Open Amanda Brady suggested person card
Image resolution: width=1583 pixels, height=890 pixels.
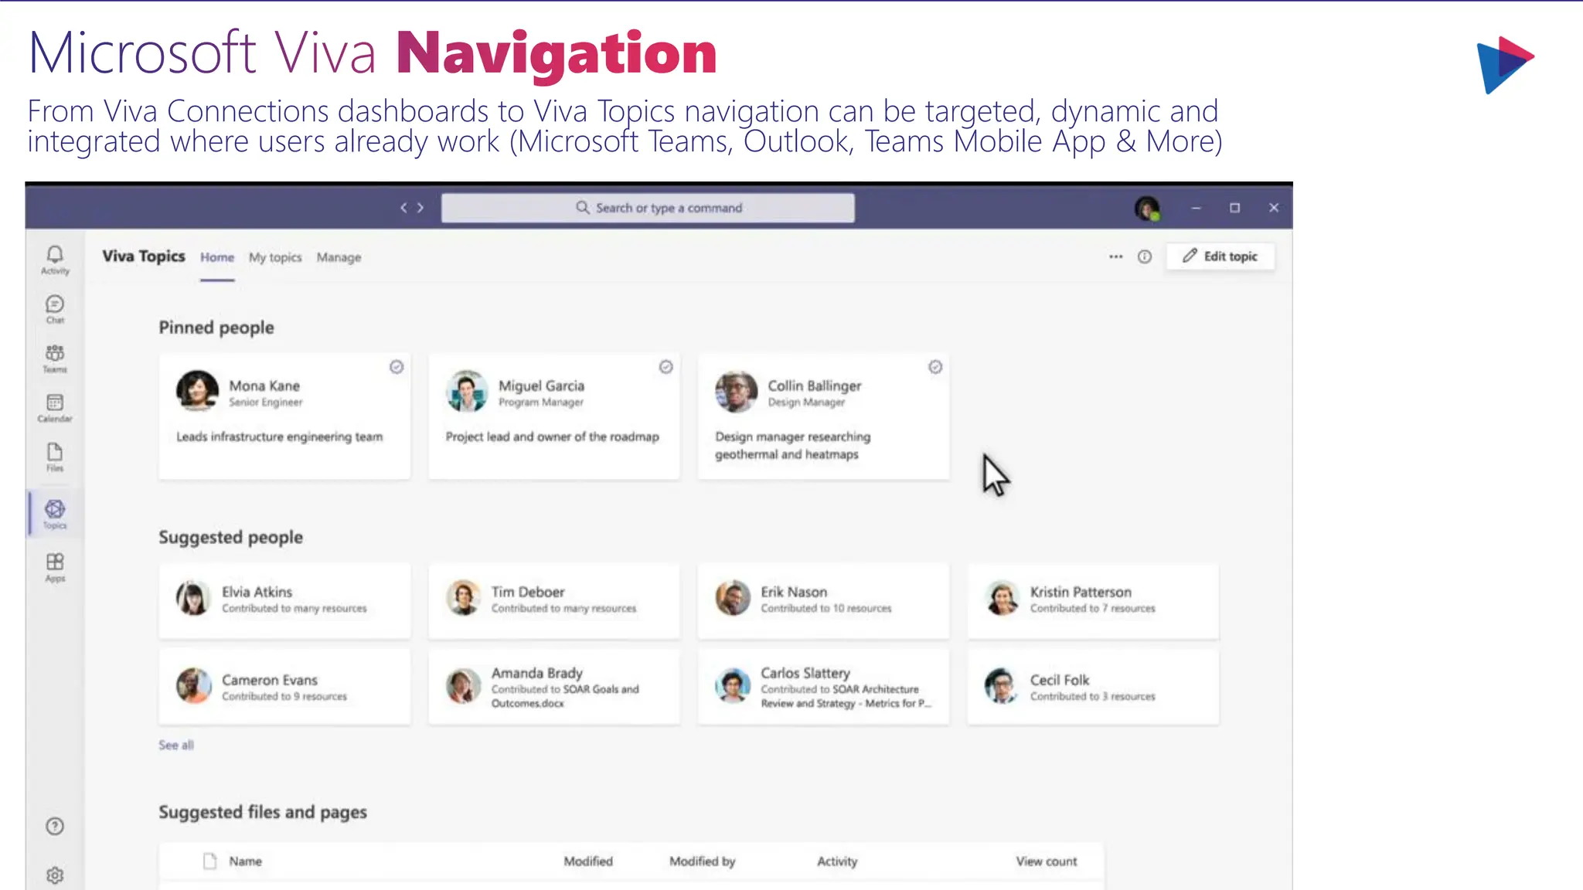click(554, 687)
